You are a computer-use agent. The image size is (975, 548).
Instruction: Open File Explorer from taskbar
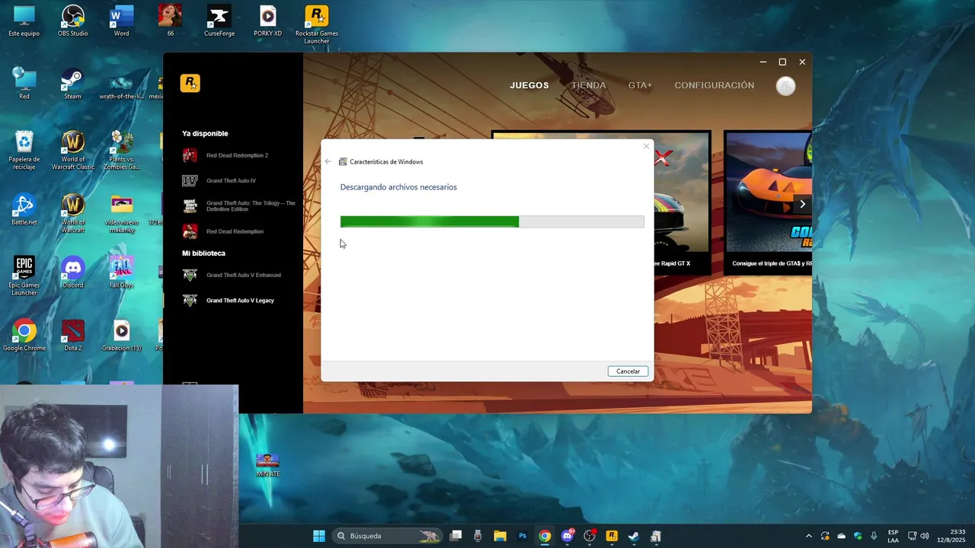pyautogui.click(x=500, y=536)
